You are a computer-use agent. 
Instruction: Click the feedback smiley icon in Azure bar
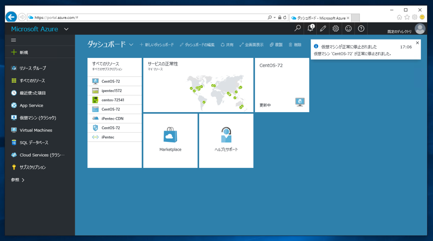point(348,28)
